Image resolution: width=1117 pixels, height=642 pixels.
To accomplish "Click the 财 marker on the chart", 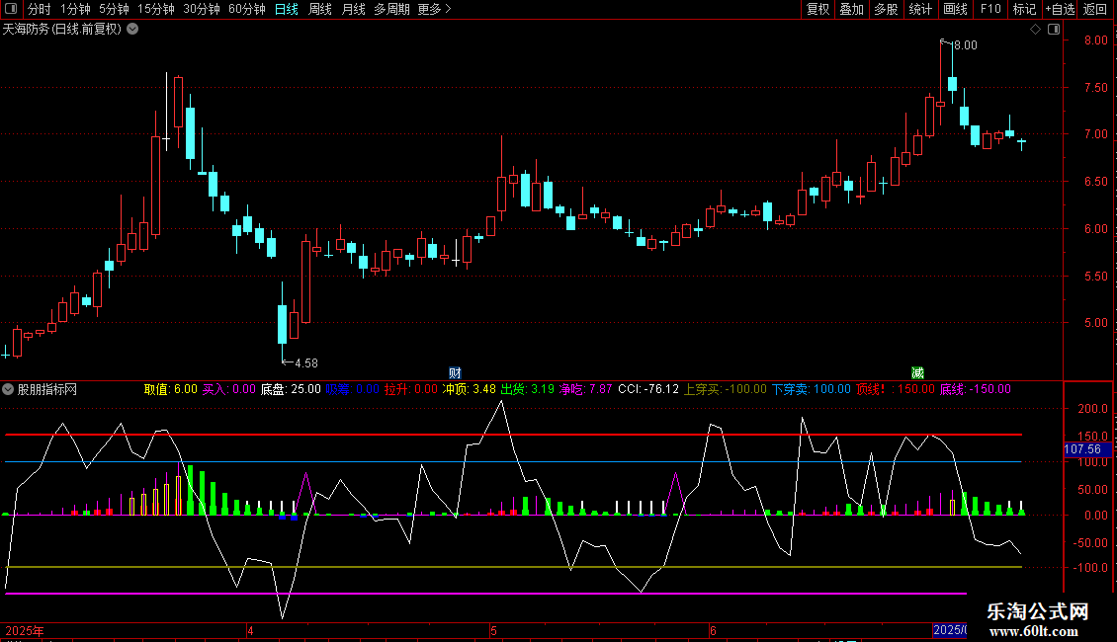I will pos(455,373).
